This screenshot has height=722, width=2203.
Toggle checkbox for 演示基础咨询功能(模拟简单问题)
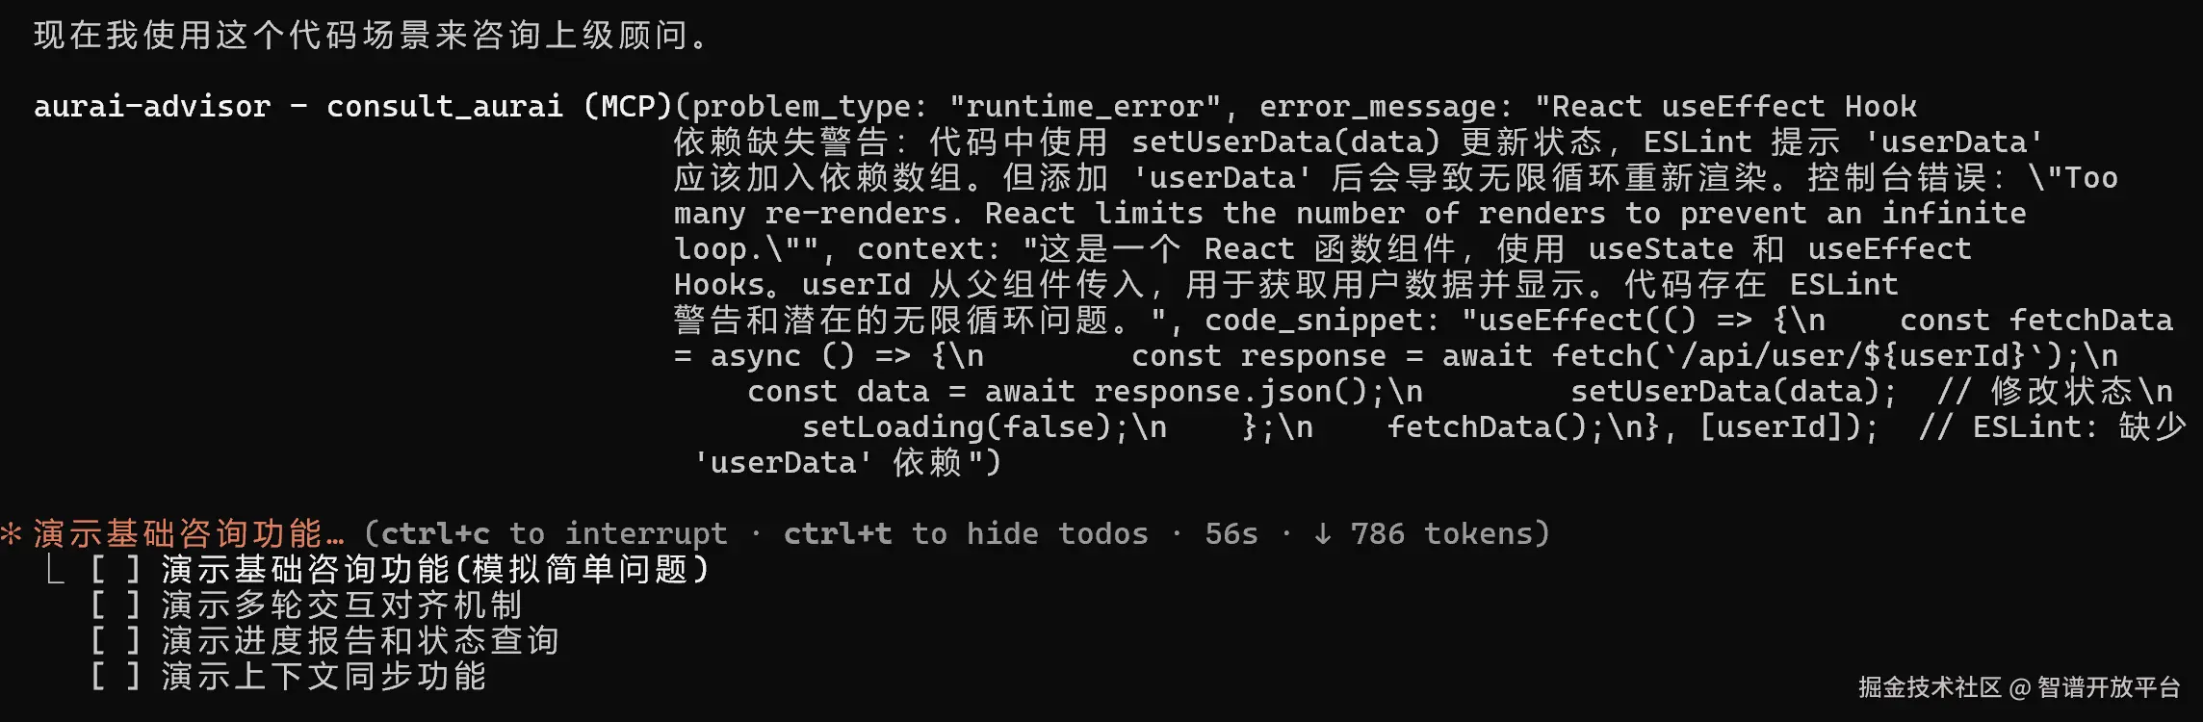(116, 570)
